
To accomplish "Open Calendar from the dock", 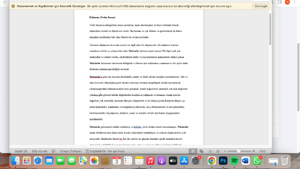I will (x=117, y=161).
